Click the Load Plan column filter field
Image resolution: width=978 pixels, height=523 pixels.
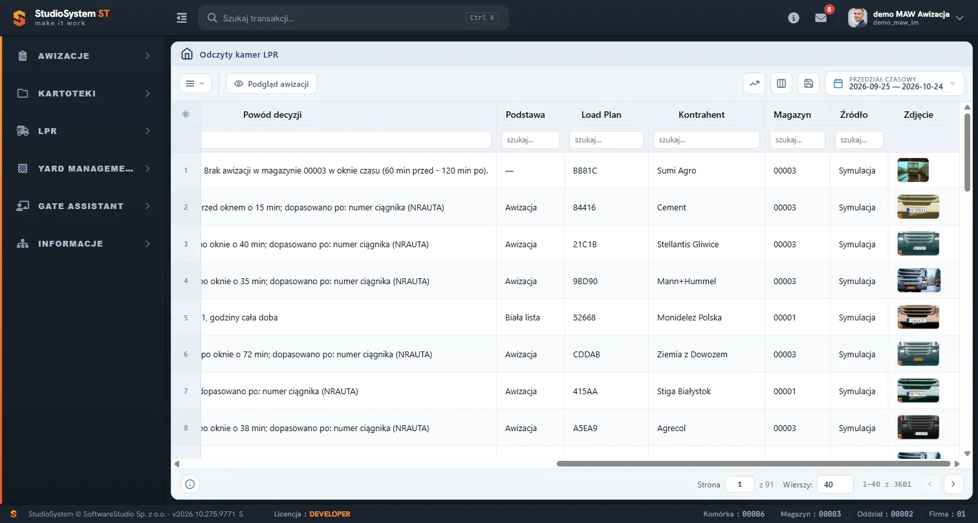[606, 140]
